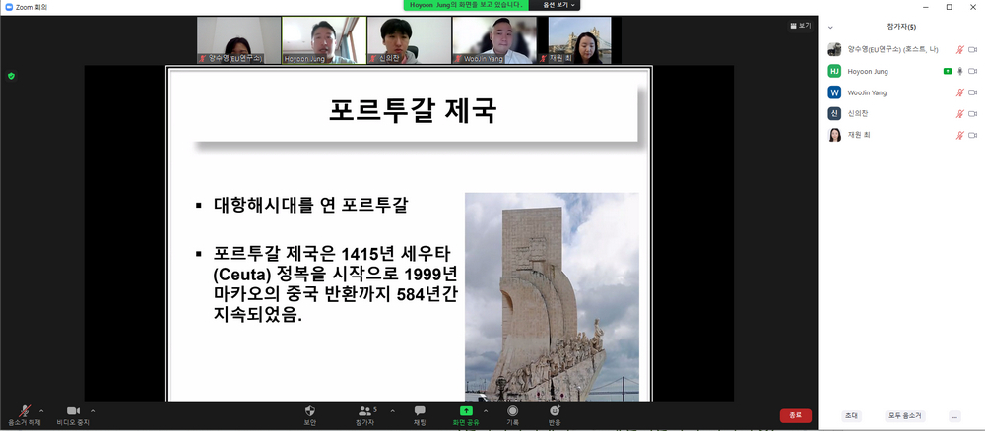This screenshot has height=431, width=985.
Task: Click the slide title 포르투갈 제국
Action: click(x=413, y=110)
